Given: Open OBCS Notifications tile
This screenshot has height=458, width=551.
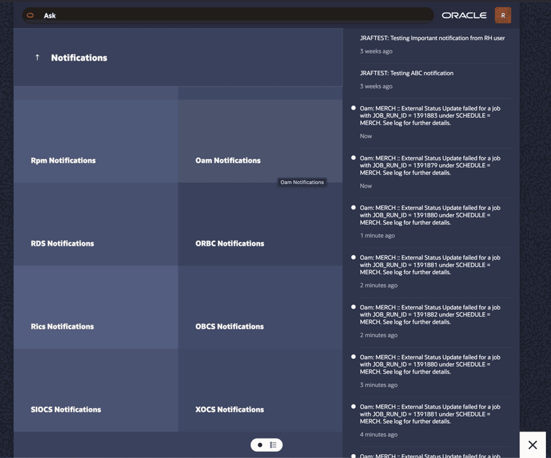Looking at the screenshot, I should (261, 307).
